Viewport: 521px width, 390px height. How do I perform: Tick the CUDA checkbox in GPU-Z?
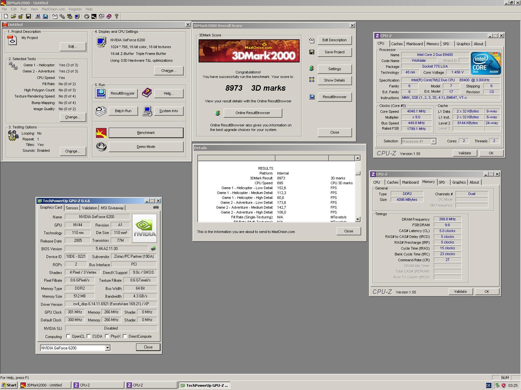[x=89, y=336]
